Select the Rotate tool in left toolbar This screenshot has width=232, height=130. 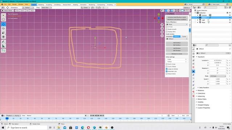(3, 29)
